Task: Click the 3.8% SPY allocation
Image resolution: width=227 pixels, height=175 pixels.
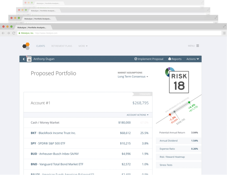Action: (x=145, y=144)
